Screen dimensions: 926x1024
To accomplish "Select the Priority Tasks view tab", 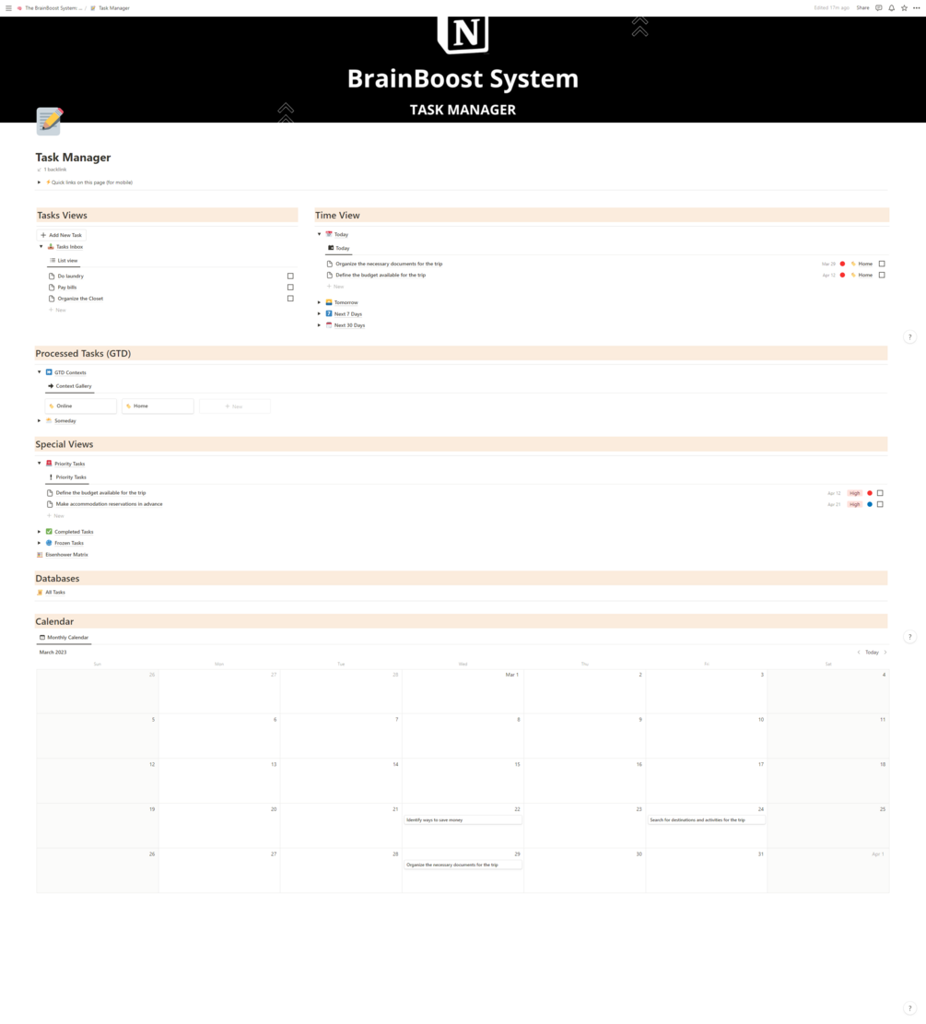I will click(x=67, y=477).
